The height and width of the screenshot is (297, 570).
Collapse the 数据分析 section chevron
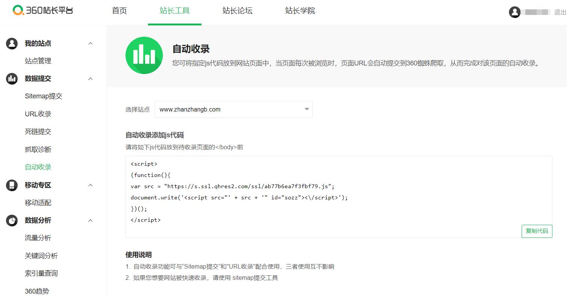click(90, 220)
